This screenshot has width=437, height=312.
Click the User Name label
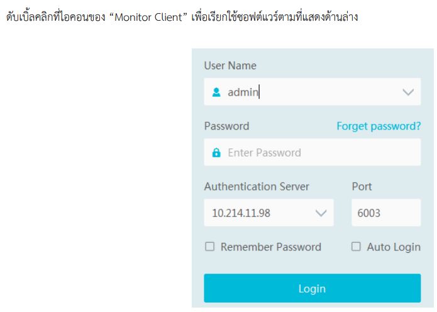coord(230,65)
